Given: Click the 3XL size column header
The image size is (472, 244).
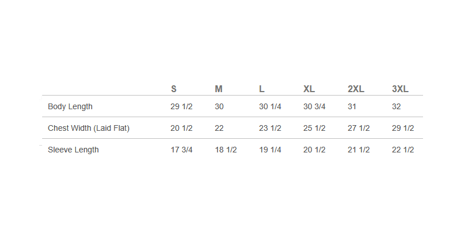Looking at the screenshot, I should point(400,89).
